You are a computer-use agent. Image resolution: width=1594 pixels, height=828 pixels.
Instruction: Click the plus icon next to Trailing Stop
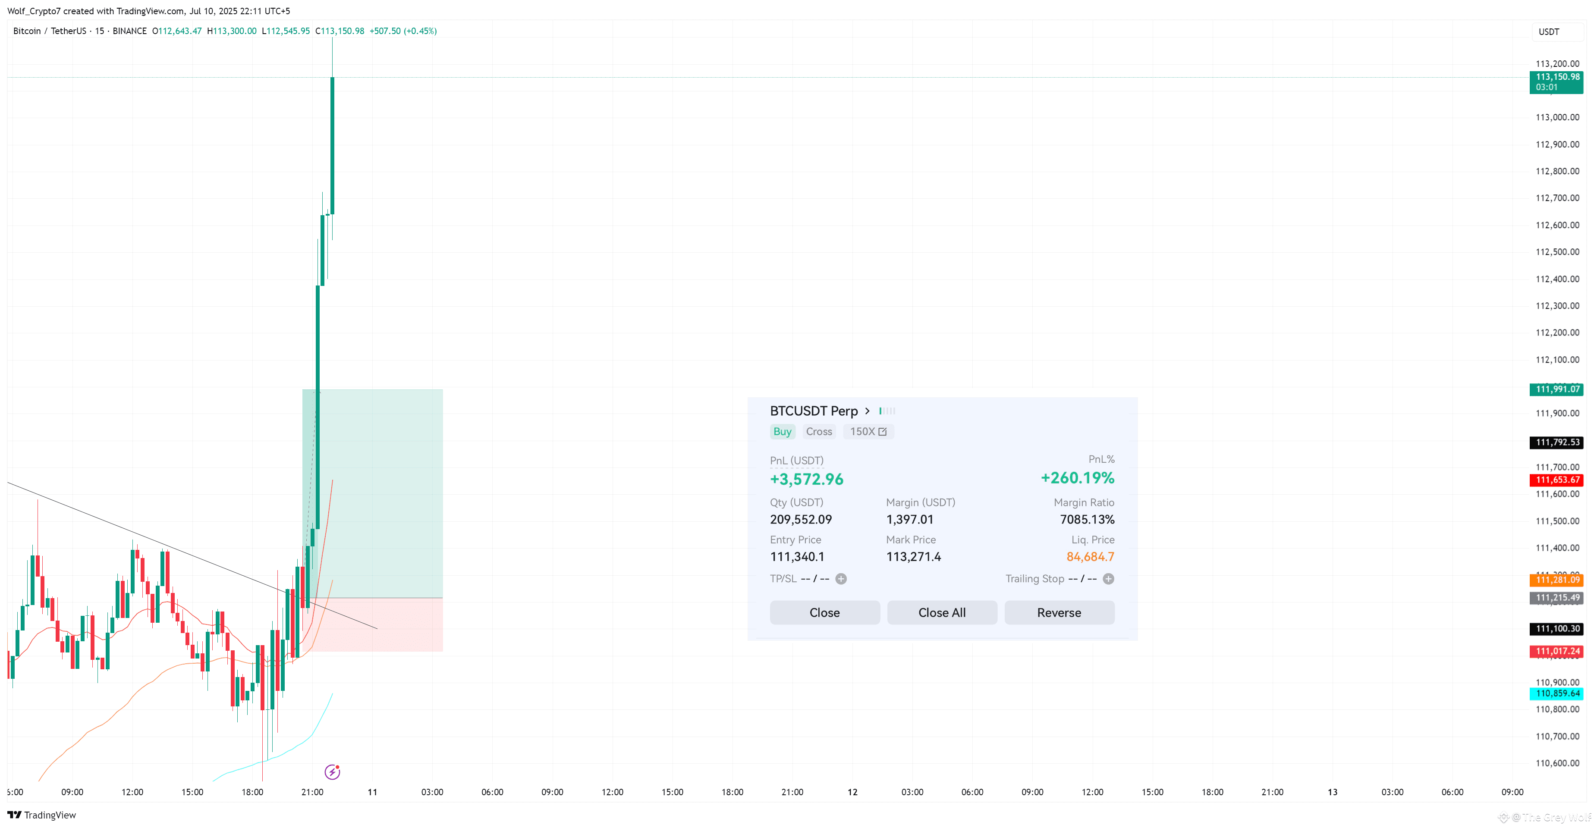point(1108,579)
